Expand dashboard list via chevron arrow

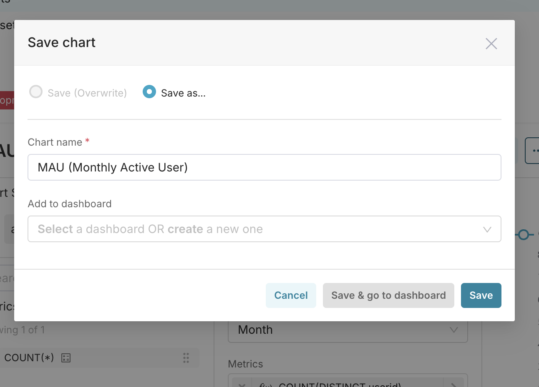(x=487, y=229)
